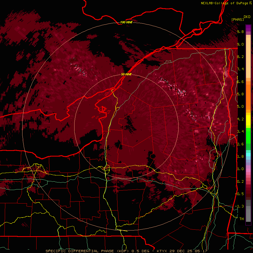253x253 pixels.
Task: Click the TH threshold label on legend
Action: [241, 219]
